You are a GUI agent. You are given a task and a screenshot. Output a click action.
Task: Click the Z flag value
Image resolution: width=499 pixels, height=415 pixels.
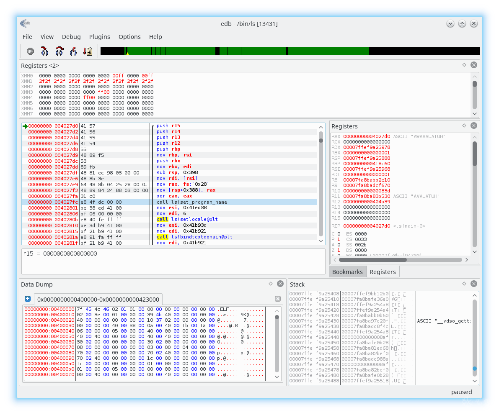point(339,250)
